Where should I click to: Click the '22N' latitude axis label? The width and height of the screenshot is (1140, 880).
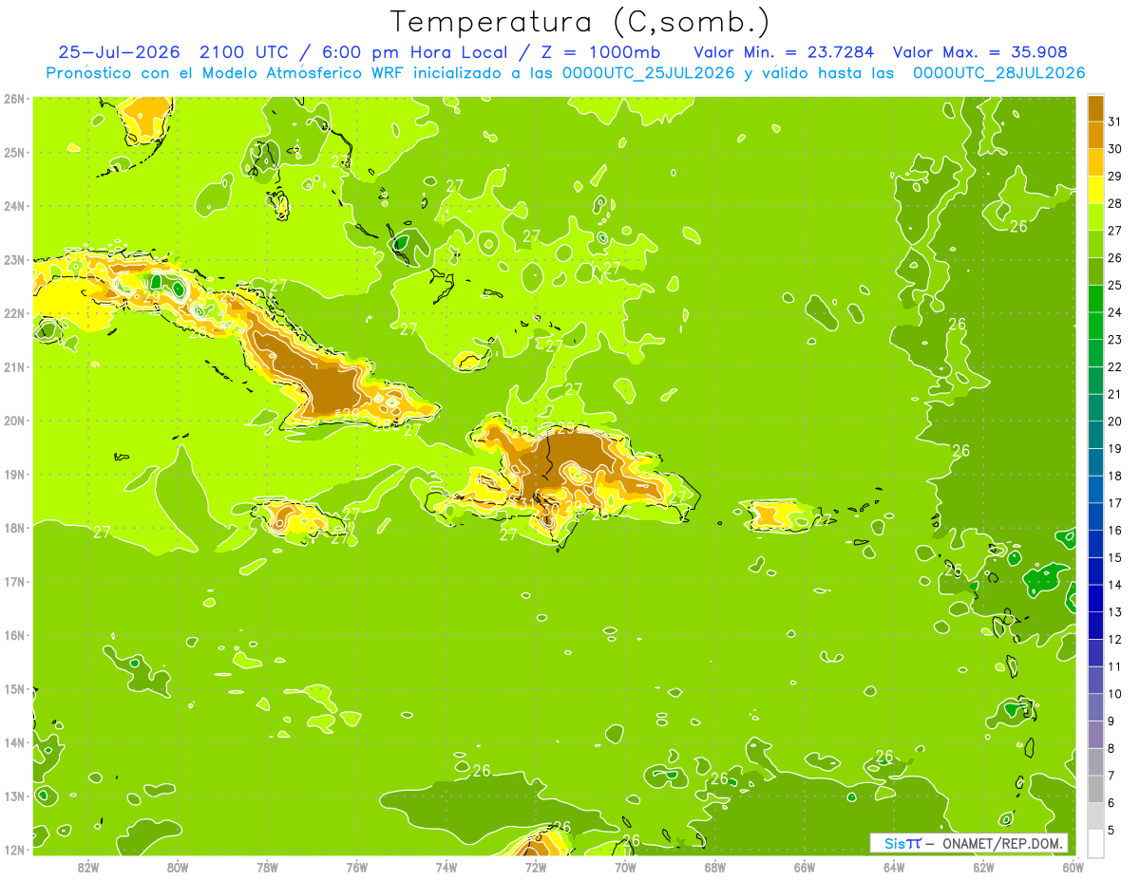click(x=13, y=313)
